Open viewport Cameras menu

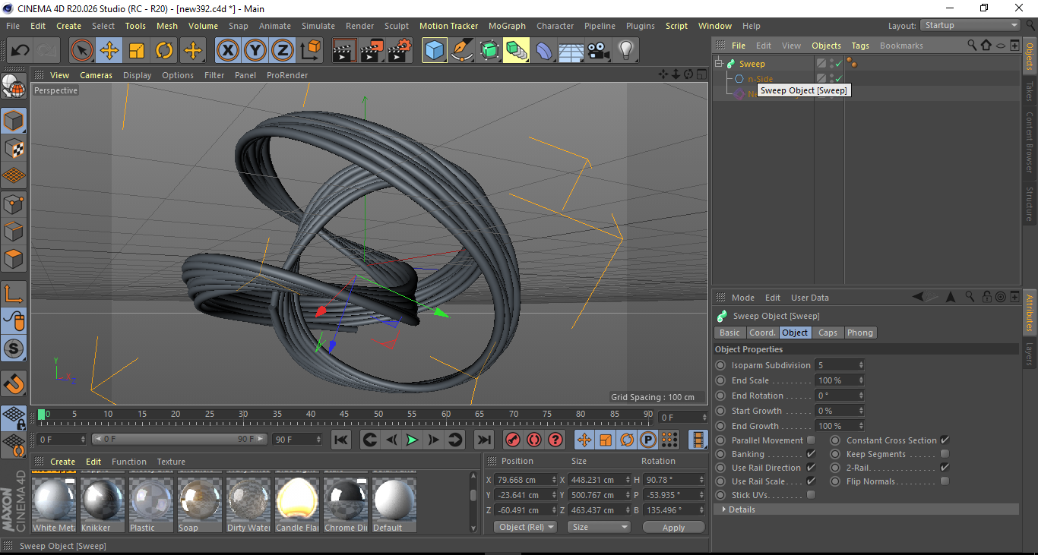[x=97, y=75]
